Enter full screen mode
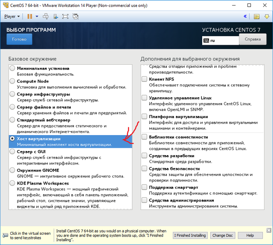The height and width of the screenshot is (245, 273). [x=65, y=17]
